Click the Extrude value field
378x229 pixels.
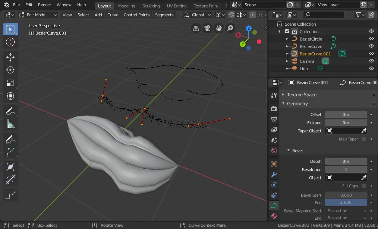pos(346,123)
